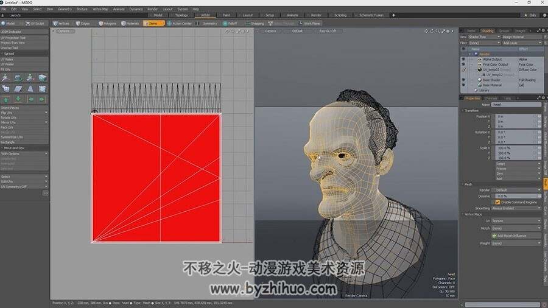The height and width of the screenshot is (308, 548).
Task: Open the Action Center menu
Action: click(x=179, y=23)
